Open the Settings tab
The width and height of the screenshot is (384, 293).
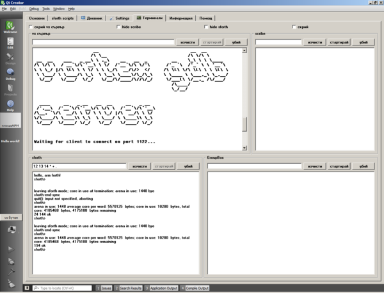(120, 18)
